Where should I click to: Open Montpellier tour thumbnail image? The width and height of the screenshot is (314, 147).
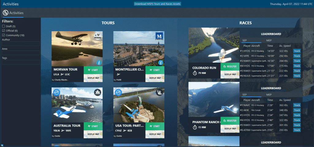139,49
